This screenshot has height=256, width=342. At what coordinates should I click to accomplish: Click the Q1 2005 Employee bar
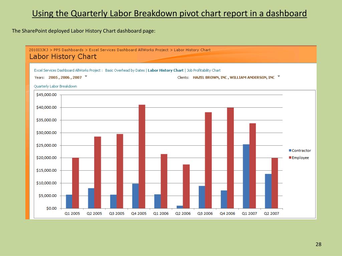tap(75, 183)
